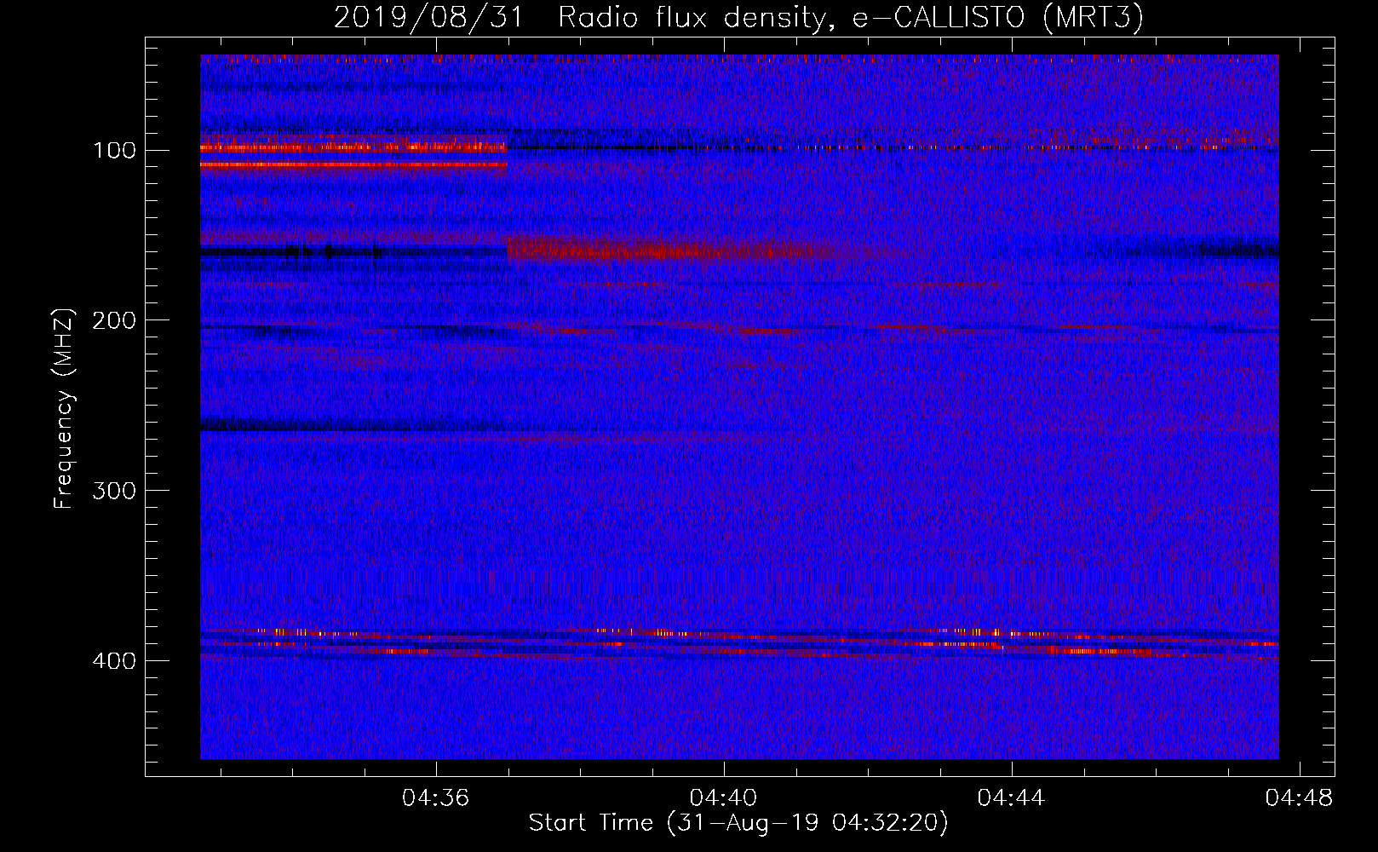Click the 100 frequency tick label
Image resolution: width=1378 pixels, height=852 pixels.
pos(114,151)
